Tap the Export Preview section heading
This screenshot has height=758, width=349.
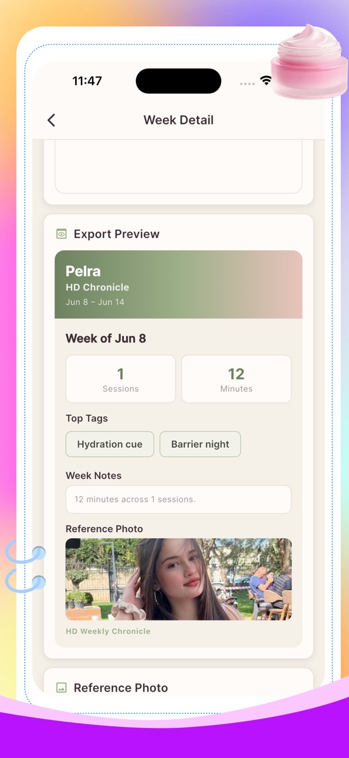tap(117, 234)
